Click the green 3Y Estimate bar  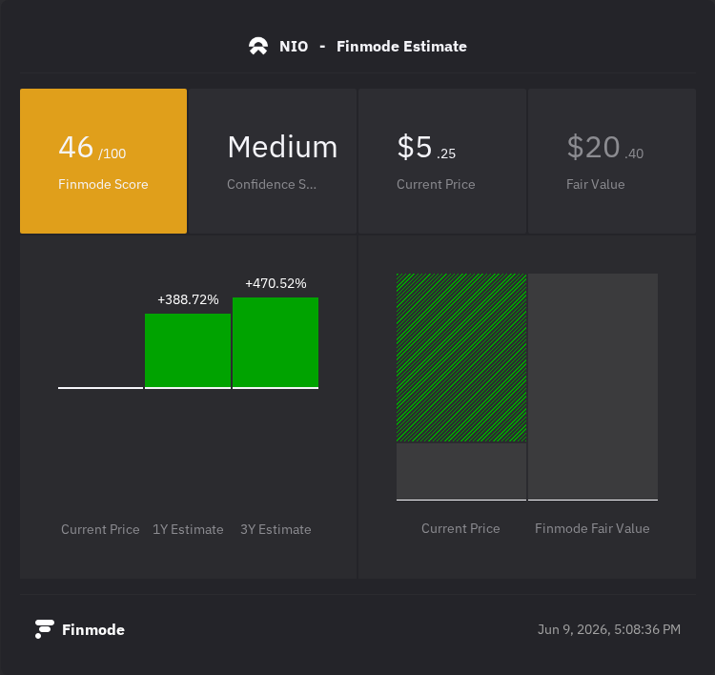point(276,342)
